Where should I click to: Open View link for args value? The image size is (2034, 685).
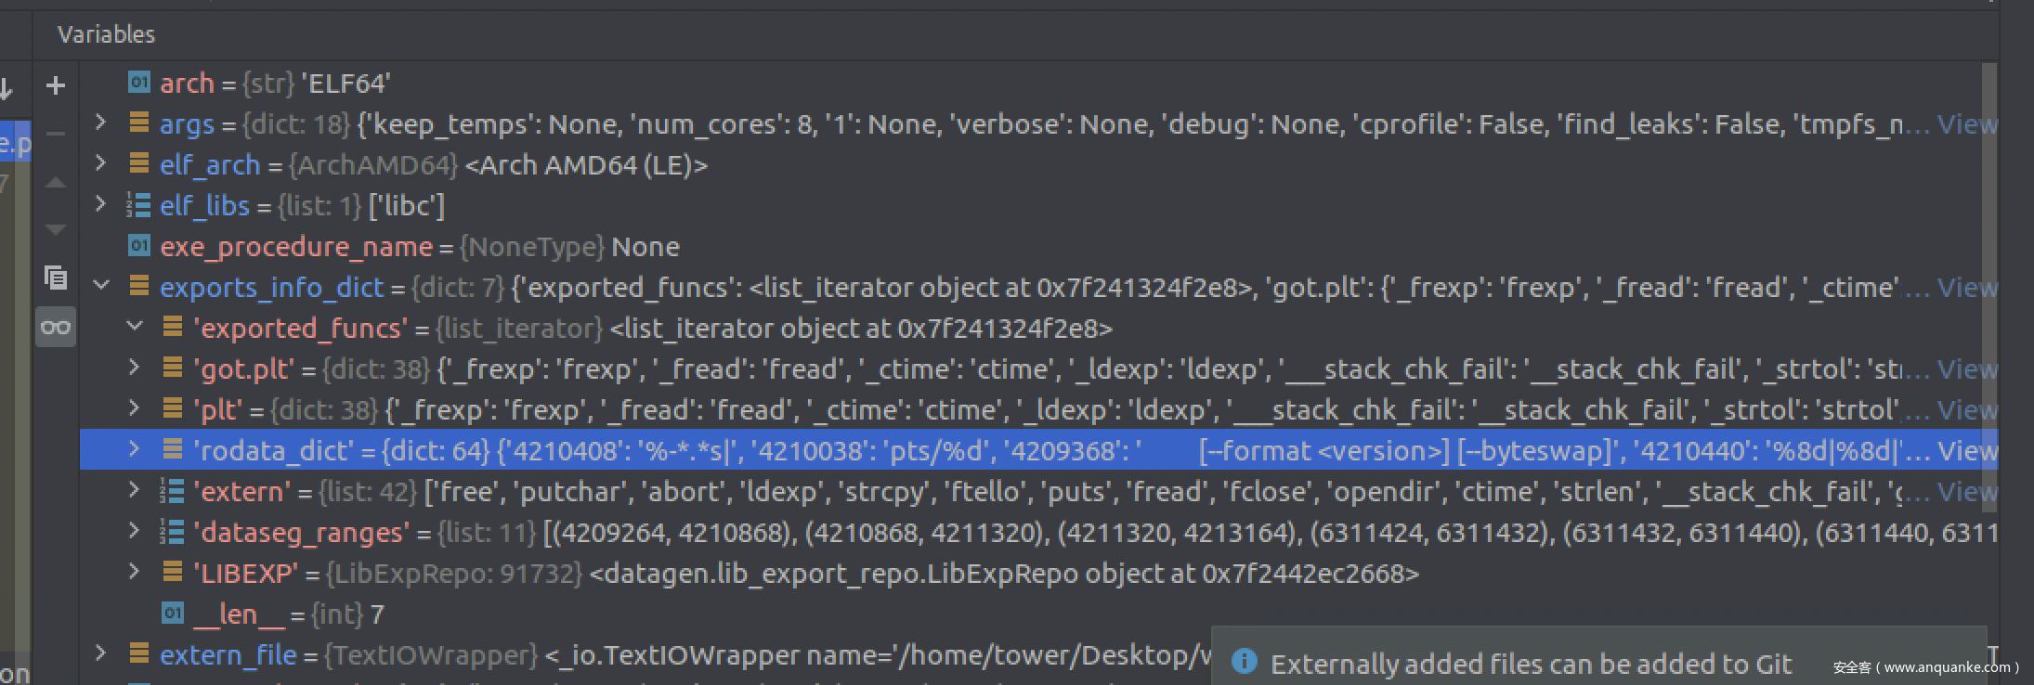coord(1966,124)
